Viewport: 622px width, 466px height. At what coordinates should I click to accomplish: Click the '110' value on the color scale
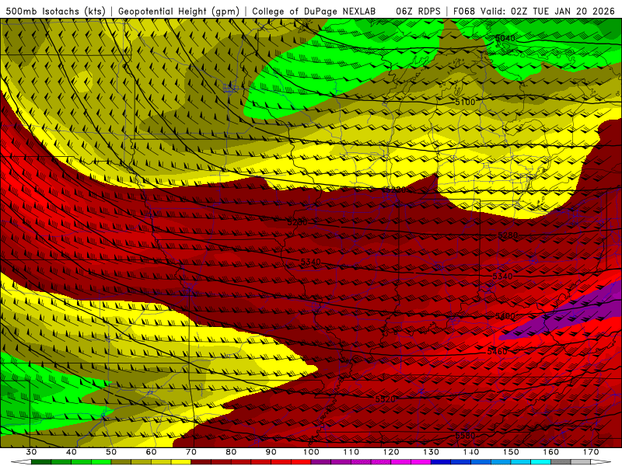tap(351, 452)
